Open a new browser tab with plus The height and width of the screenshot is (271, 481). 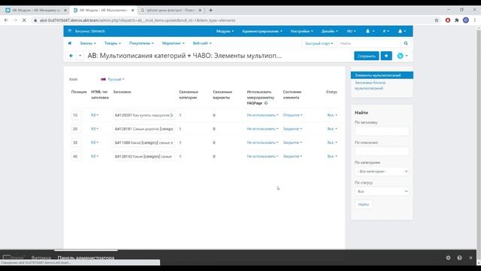coord(210,10)
